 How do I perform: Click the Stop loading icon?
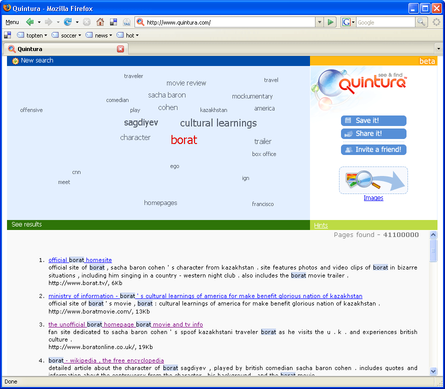tap(87, 22)
